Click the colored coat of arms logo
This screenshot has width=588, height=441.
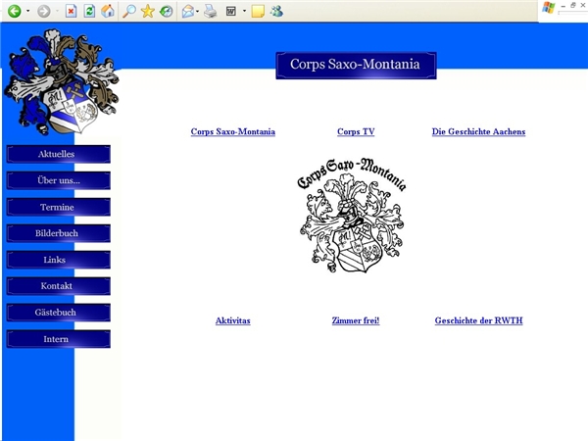pyautogui.click(x=61, y=81)
